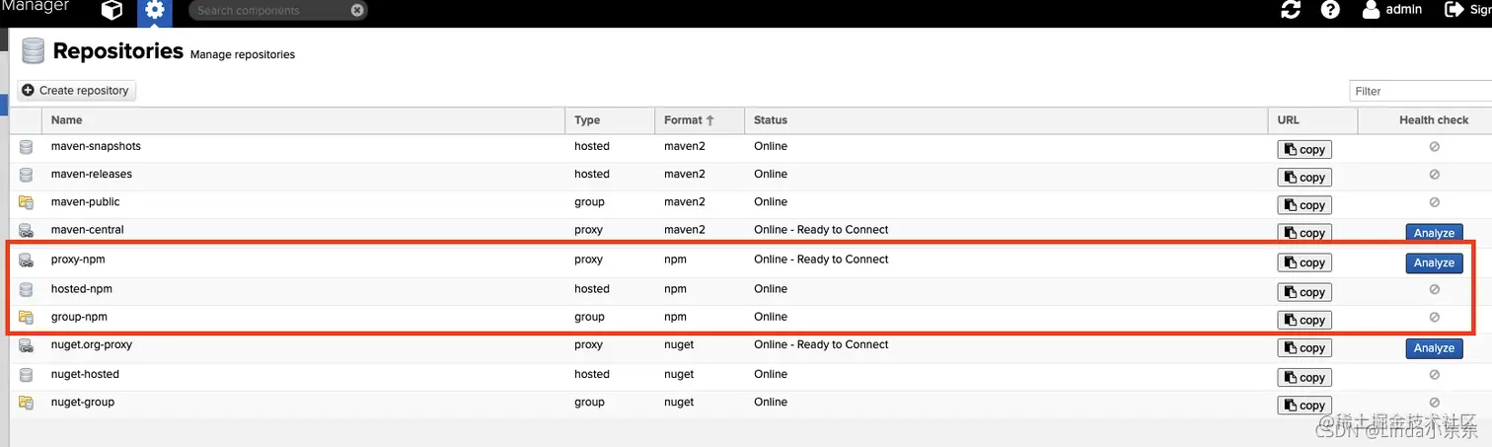Click the hosted-npm repository icon
This screenshot has height=447, width=1492.
(x=27, y=289)
